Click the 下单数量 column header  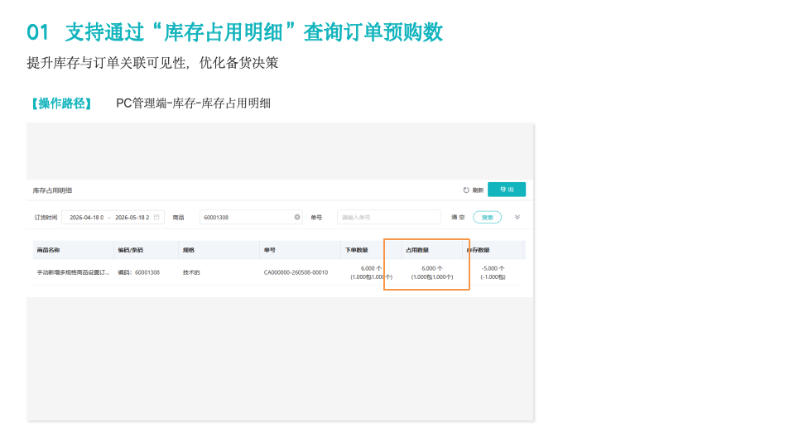pyautogui.click(x=357, y=250)
